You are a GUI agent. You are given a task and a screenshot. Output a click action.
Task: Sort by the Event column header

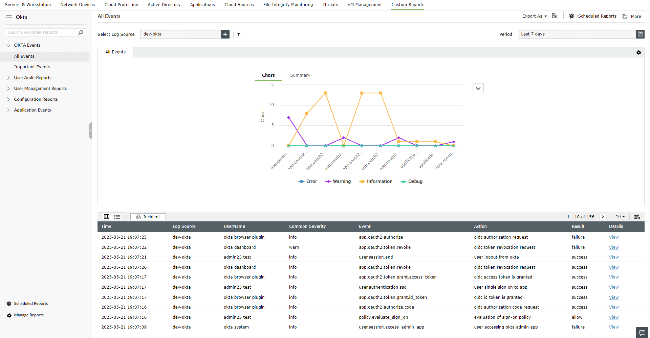[365, 226]
